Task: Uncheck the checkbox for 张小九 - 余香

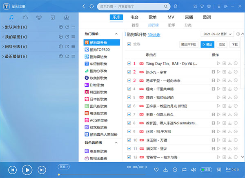Action: coord(129,72)
